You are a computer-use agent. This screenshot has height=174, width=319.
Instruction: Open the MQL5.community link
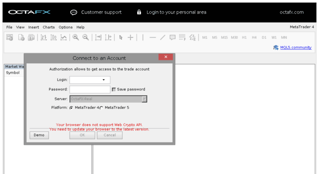click(296, 47)
